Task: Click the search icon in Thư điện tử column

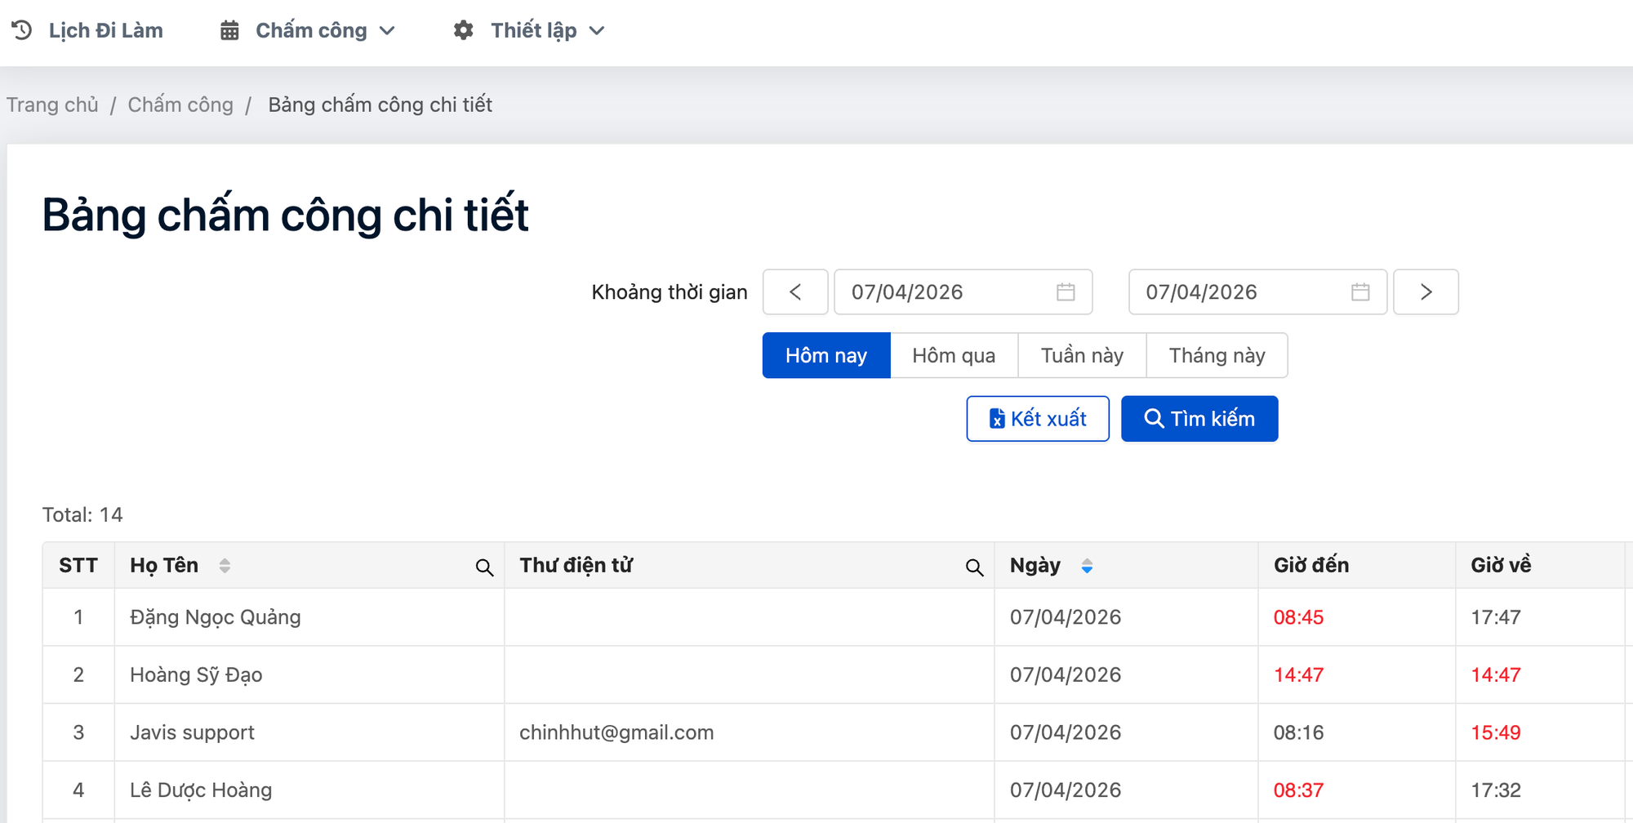Action: pyautogui.click(x=974, y=567)
